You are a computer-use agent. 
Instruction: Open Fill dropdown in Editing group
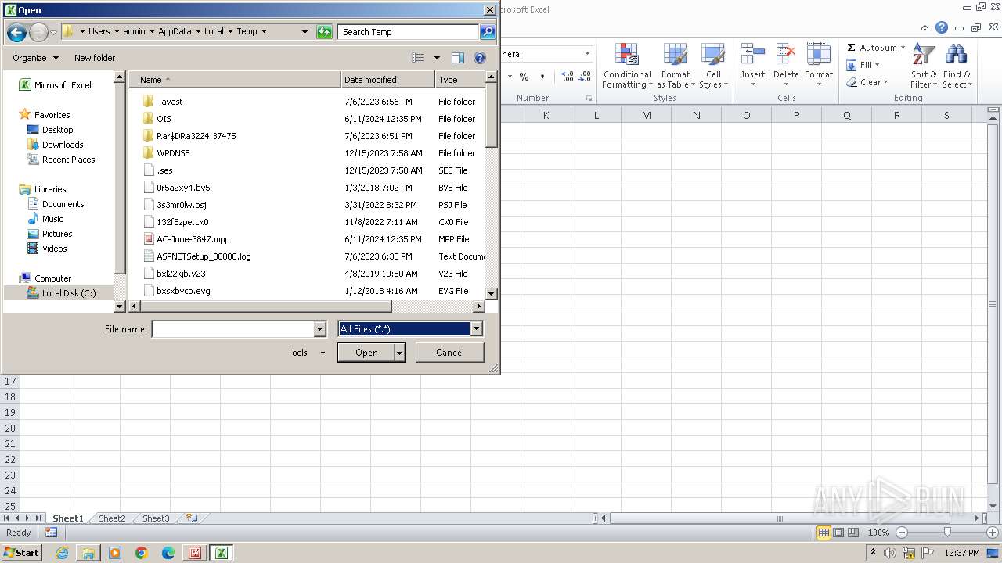pos(864,65)
